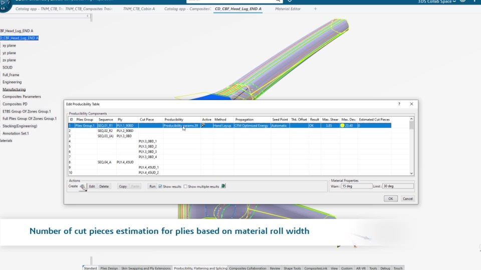
Task: Close the Edit Producibility Table dialog
Action: coord(412,104)
